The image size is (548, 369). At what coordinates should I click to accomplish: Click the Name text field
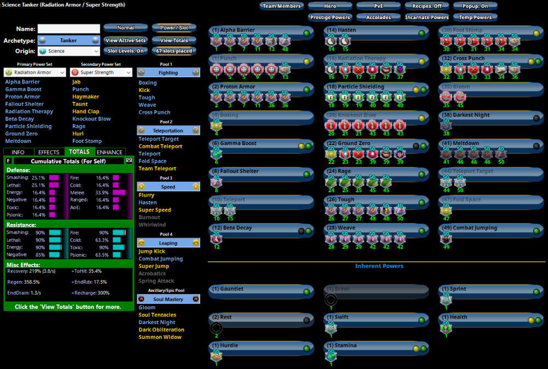(x=68, y=28)
